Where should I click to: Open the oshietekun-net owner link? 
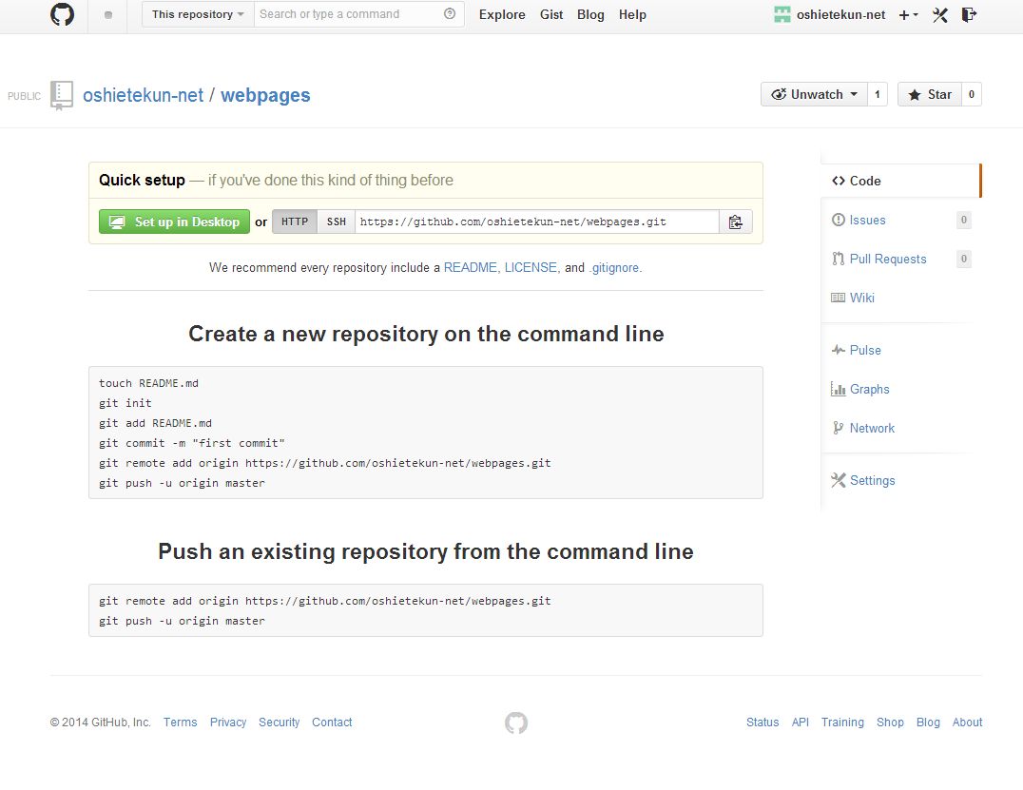click(x=143, y=95)
